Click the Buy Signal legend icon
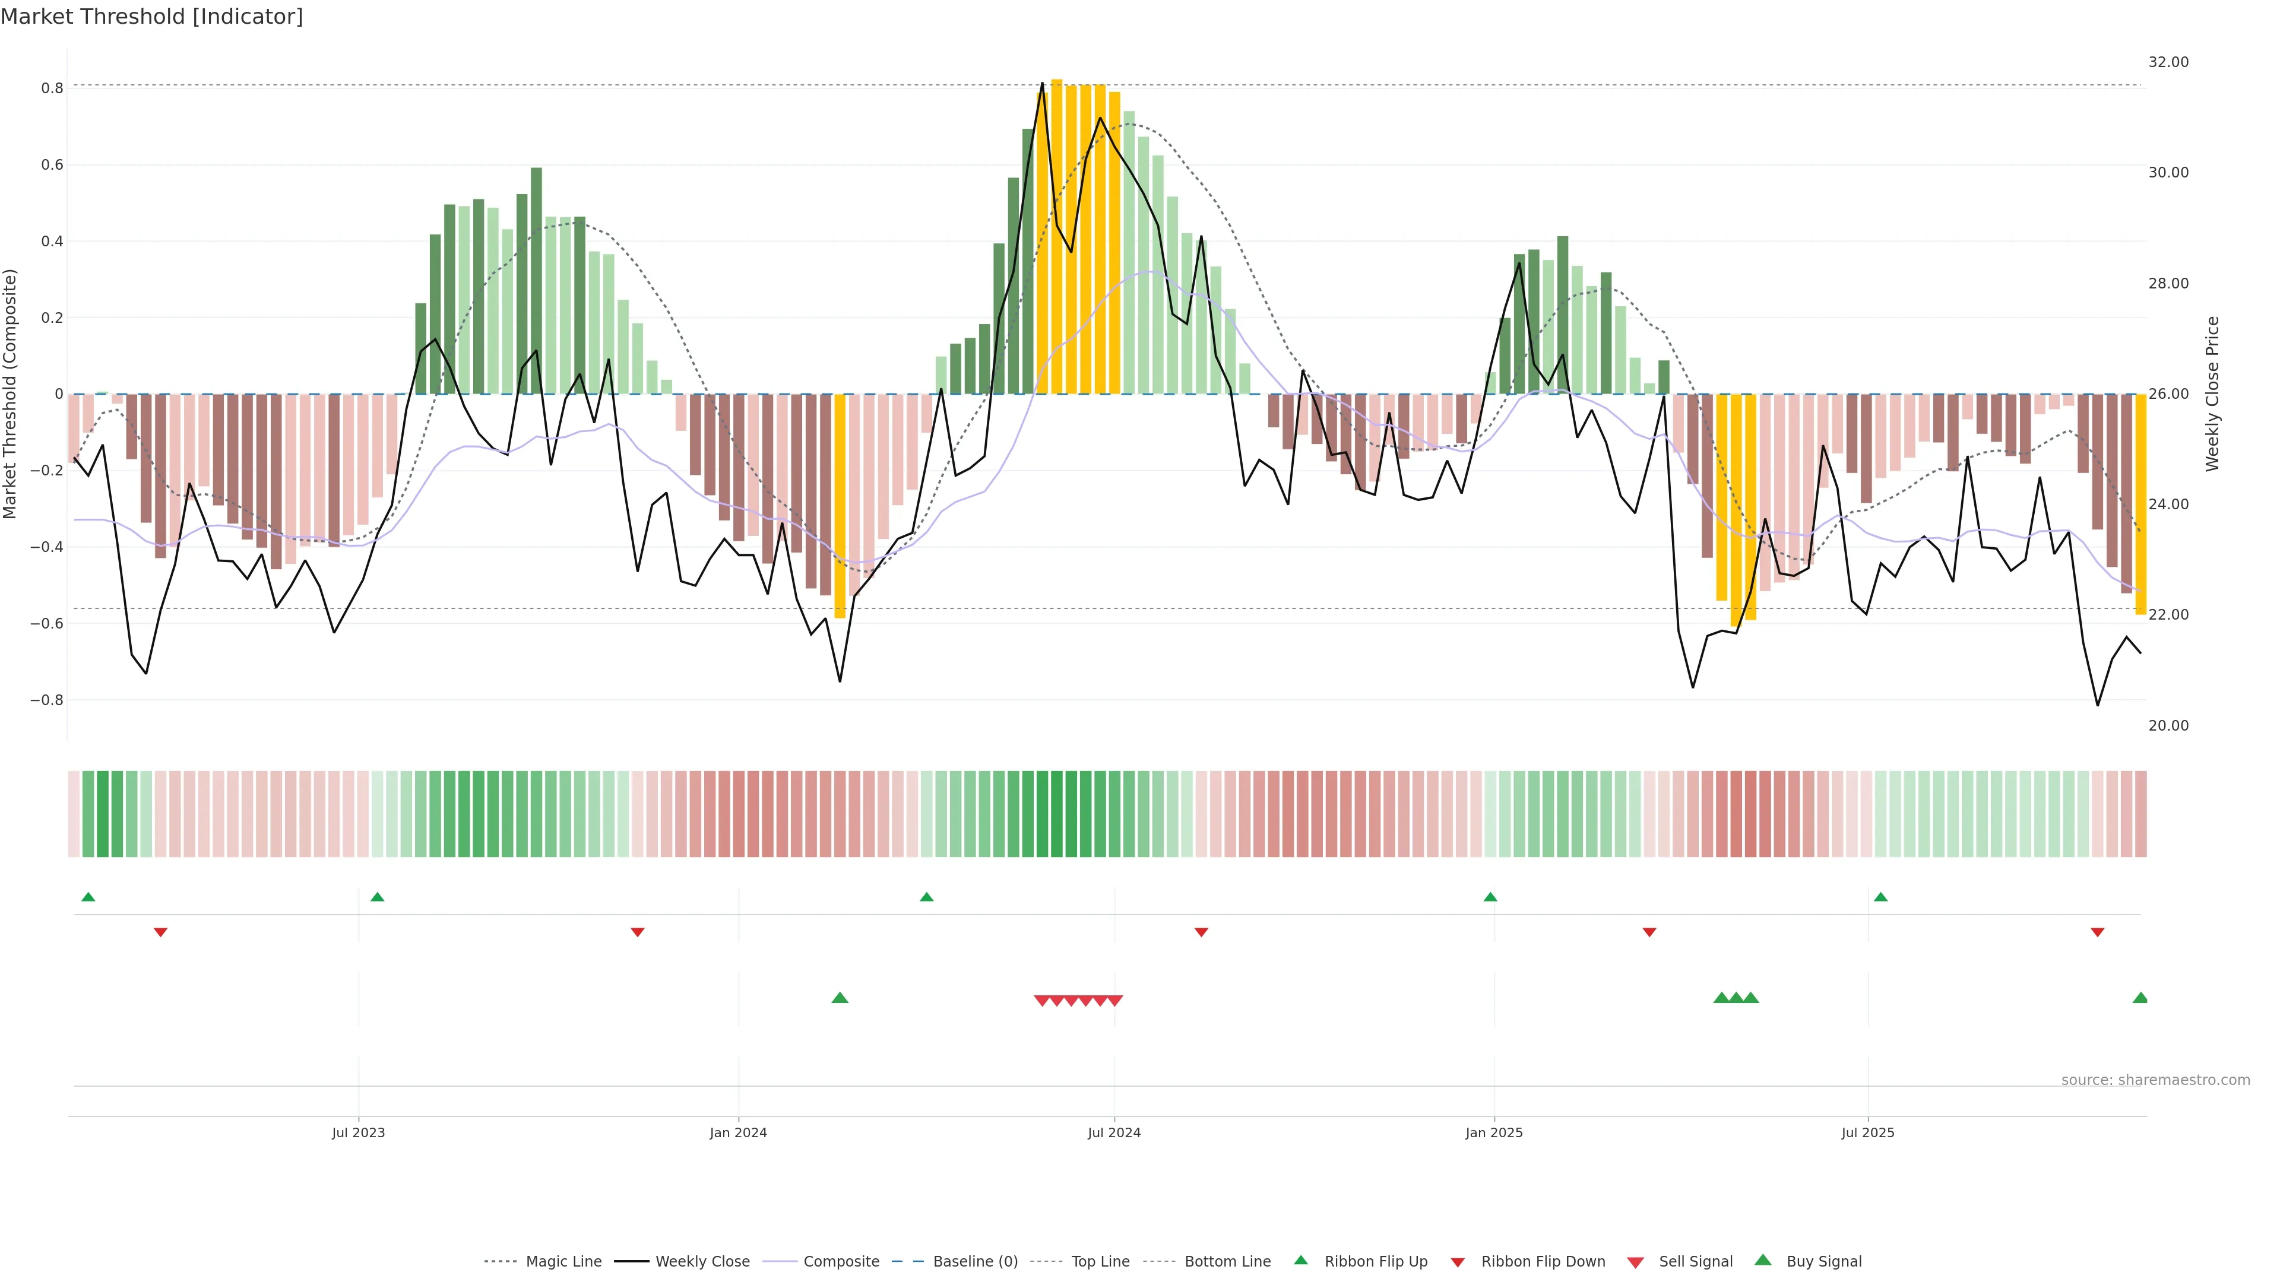 coord(1763,1260)
